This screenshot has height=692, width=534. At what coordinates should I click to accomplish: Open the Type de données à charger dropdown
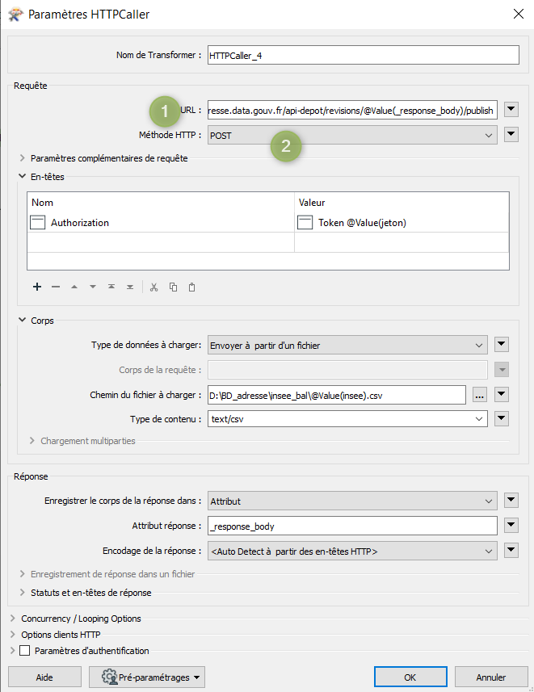tap(347, 345)
